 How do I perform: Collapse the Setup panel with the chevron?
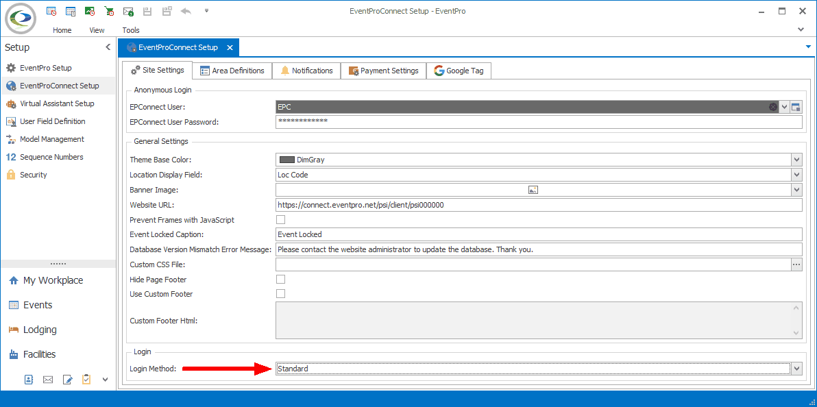coord(108,47)
